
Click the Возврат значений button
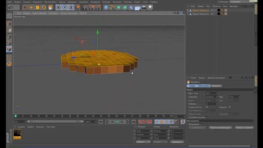244,128
